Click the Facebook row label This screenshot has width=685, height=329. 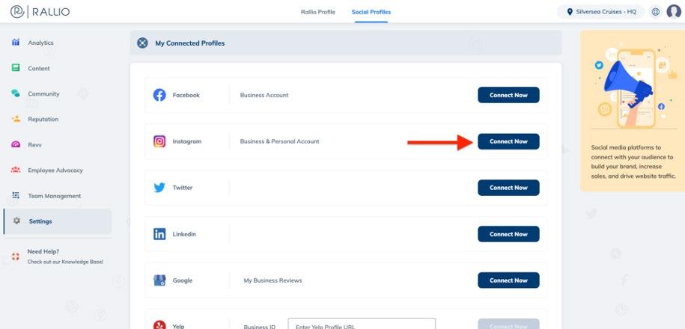point(186,95)
